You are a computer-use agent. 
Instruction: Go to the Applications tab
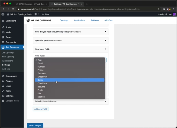coord(79,20)
